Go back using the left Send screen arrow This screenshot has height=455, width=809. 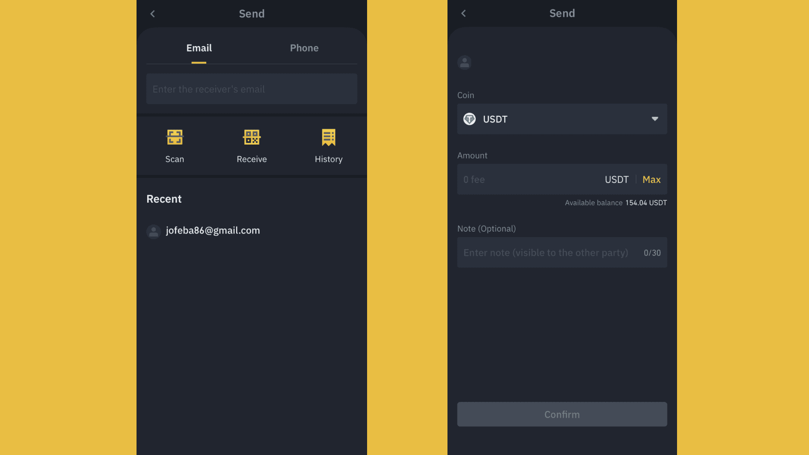coord(153,14)
